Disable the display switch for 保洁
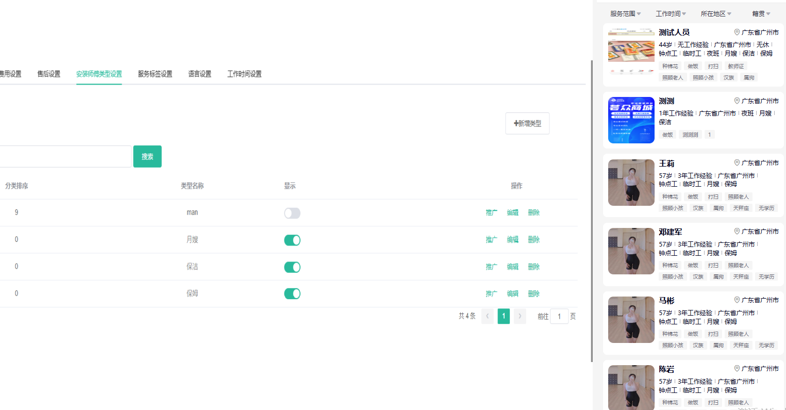 [x=292, y=267]
